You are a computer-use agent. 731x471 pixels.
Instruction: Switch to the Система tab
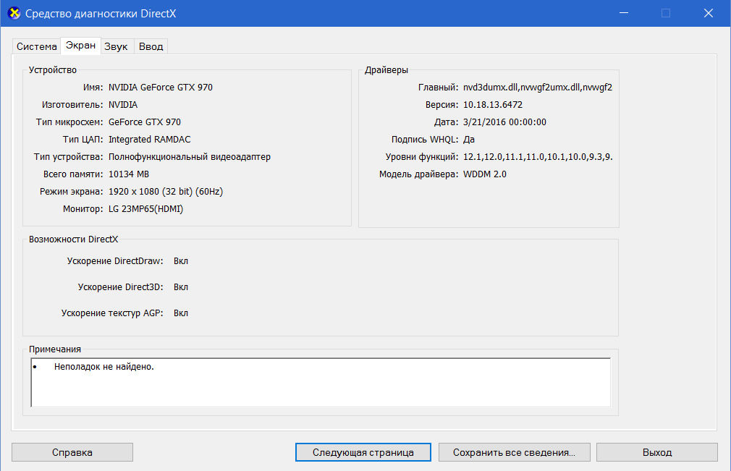tap(37, 46)
